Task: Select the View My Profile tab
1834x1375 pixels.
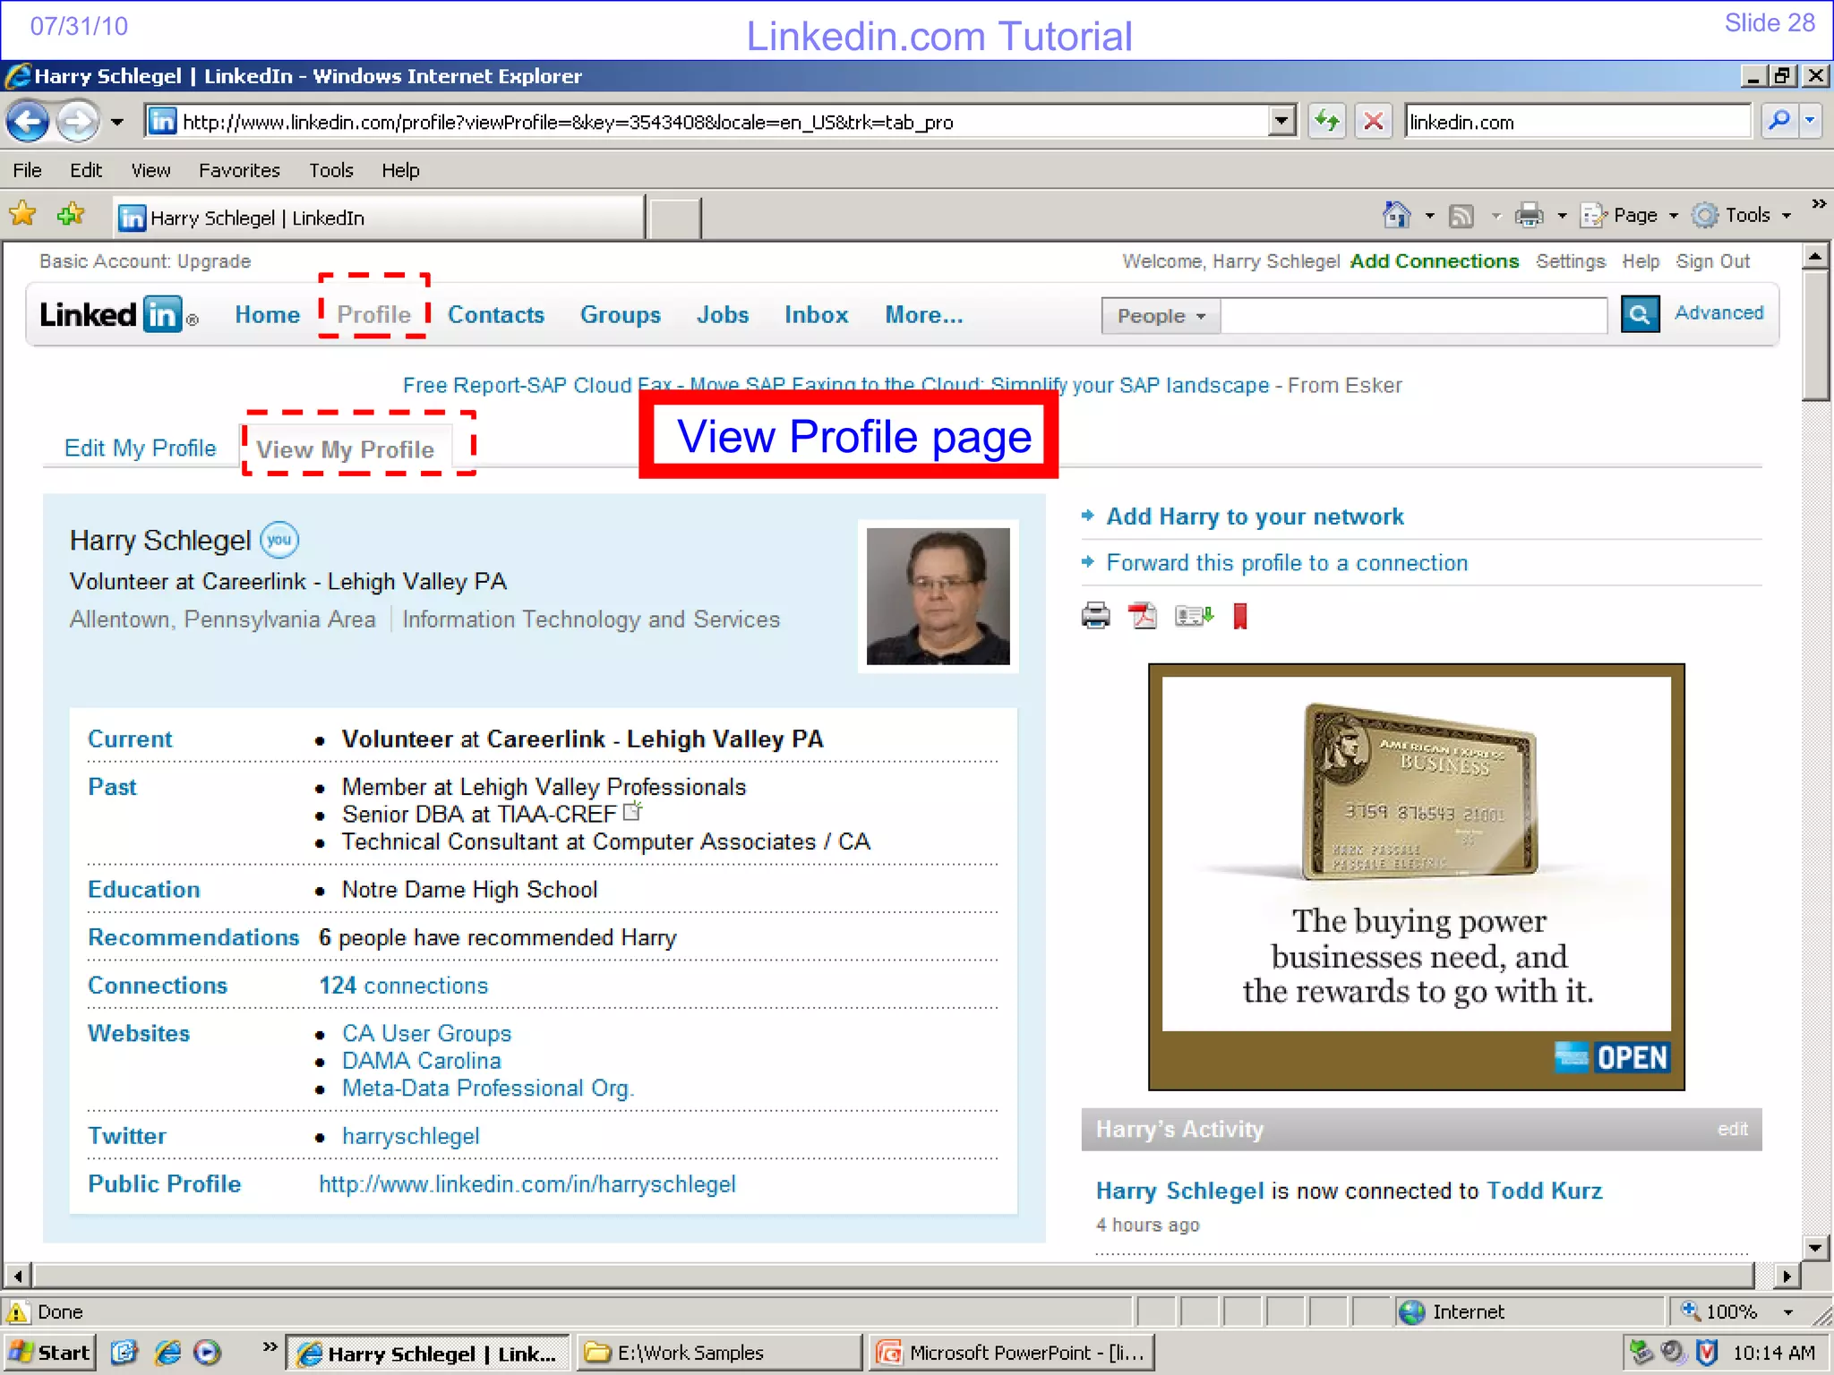Action: (x=345, y=449)
